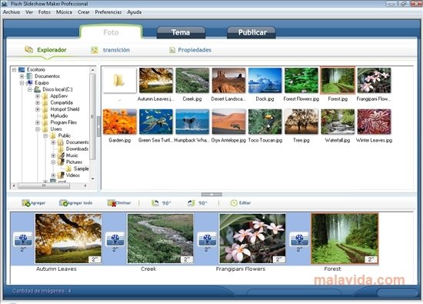This screenshot has width=423, height=304.
Task: Select Winter Leaves.jpg thumbnail
Action: coord(374,122)
